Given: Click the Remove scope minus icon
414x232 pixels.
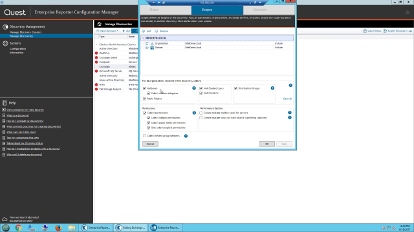Looking at the screenshot, I should 157,31.
